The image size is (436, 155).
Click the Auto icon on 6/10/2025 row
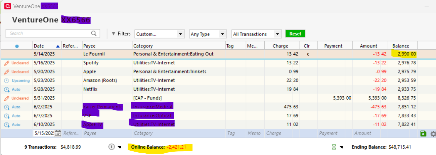[6, 124]
